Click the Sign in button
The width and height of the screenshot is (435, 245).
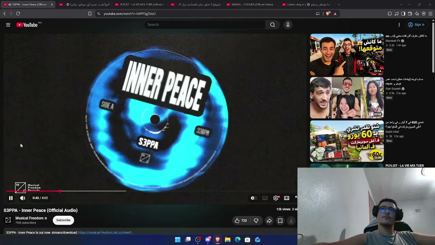click(x=416, y=25)
